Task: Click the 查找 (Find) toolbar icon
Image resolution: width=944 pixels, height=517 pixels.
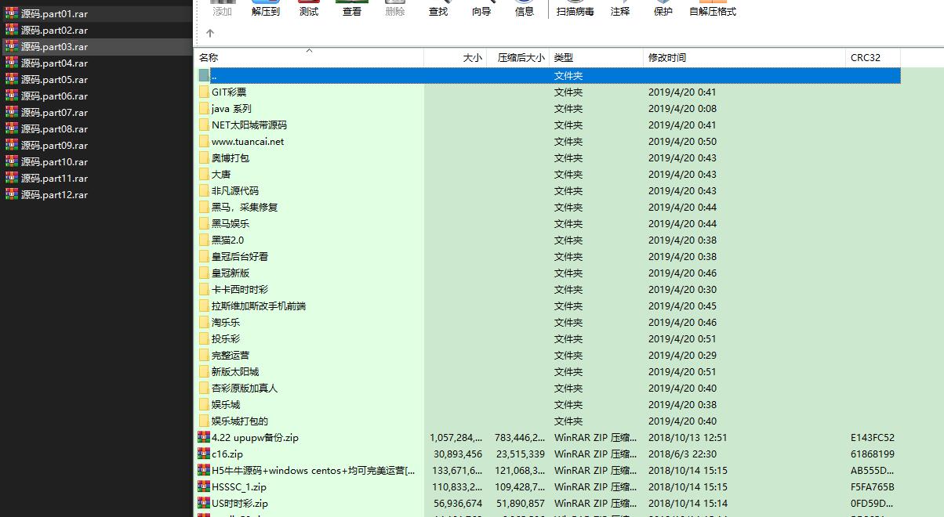Action: coord(438,9)
